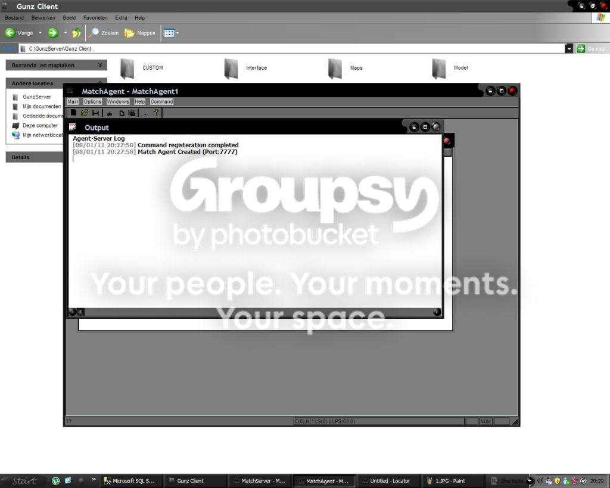Viewport: 610px width, 488px height.
Task: Open the Options menu in MatchAgent
Action: (x=92, y=101)
